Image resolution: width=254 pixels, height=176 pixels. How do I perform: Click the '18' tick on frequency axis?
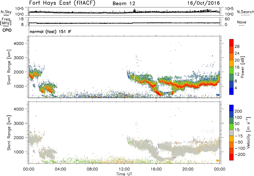click(21, 19)
